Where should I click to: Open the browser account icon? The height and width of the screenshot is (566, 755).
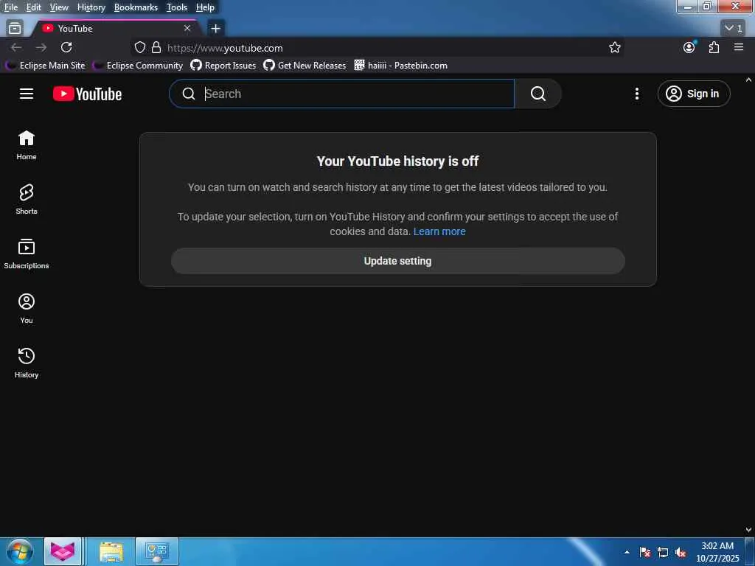pos(689,46)
